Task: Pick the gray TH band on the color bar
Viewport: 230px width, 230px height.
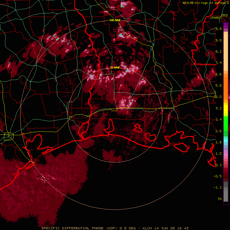Action: (226, 197)
